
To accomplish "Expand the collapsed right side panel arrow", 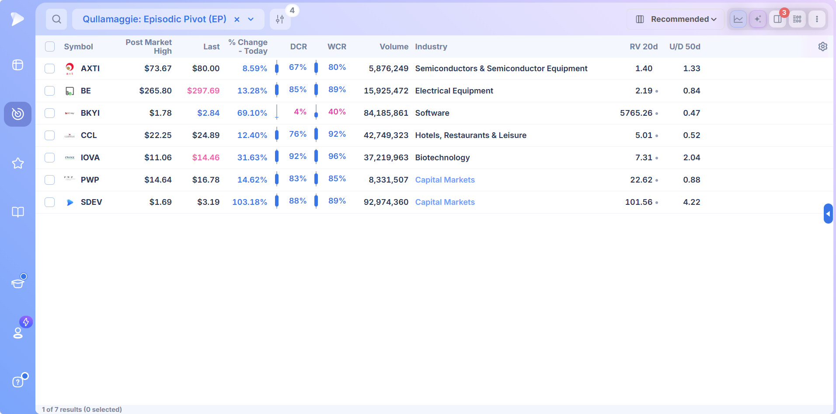I will point(828,214).
